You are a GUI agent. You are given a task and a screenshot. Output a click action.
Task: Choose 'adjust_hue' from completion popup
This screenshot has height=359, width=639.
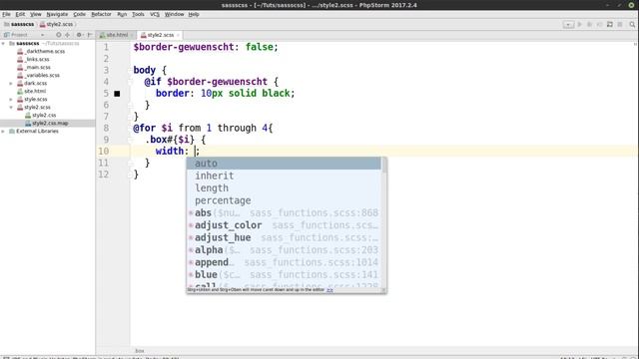point(284,237)
